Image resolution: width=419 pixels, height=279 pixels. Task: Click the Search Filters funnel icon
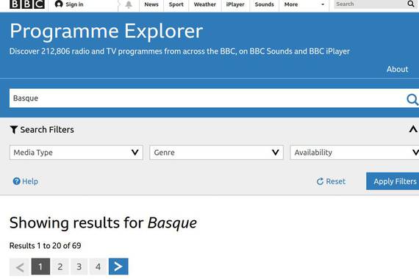coord(14,130)
